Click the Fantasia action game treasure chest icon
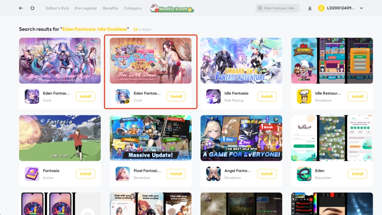 click(32, 174)
